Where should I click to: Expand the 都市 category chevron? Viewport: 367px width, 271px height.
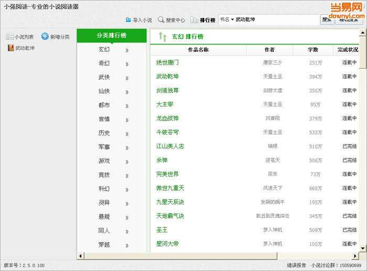pos(127,106)
